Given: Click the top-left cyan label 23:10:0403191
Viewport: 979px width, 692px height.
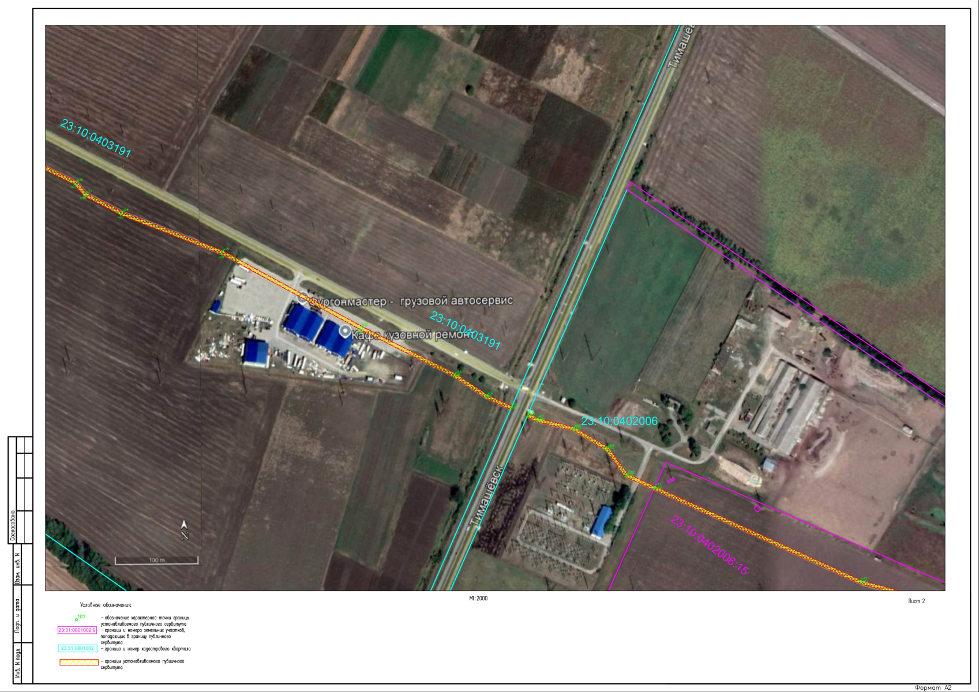Looking at the screenshot, I should pos(96,138).
